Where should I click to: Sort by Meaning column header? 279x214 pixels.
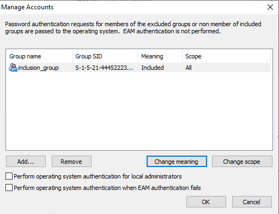click(x=160, y=56)
